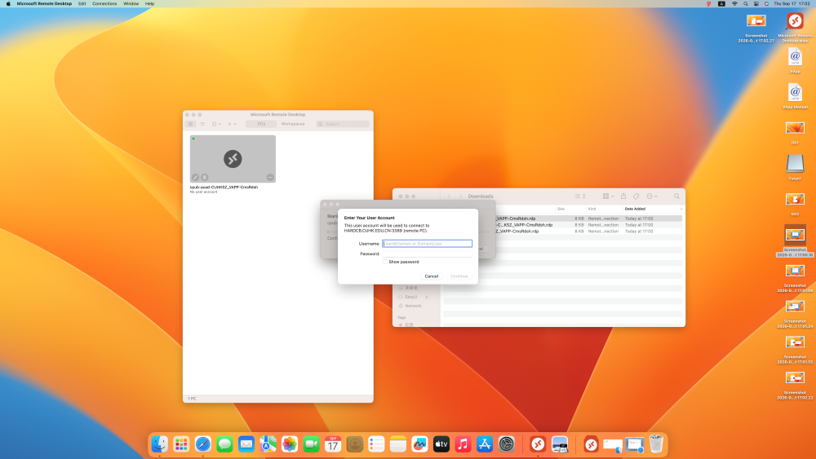Open Trash from the Dock
This screenshot has height=459, width=816.
click(x=656, y=444)
